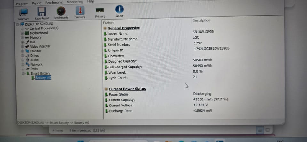Open the Benchmarks gauge icon
The height and width of the screenshot is (142, 307).
(x=61, y=11)
